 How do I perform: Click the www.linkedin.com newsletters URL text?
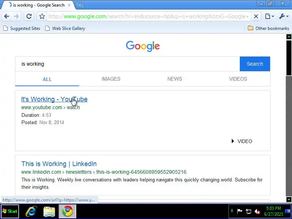104,172
